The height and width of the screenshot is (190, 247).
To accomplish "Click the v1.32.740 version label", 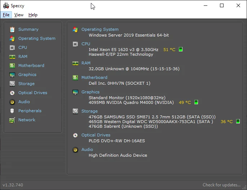I will (x=13, y=185).
